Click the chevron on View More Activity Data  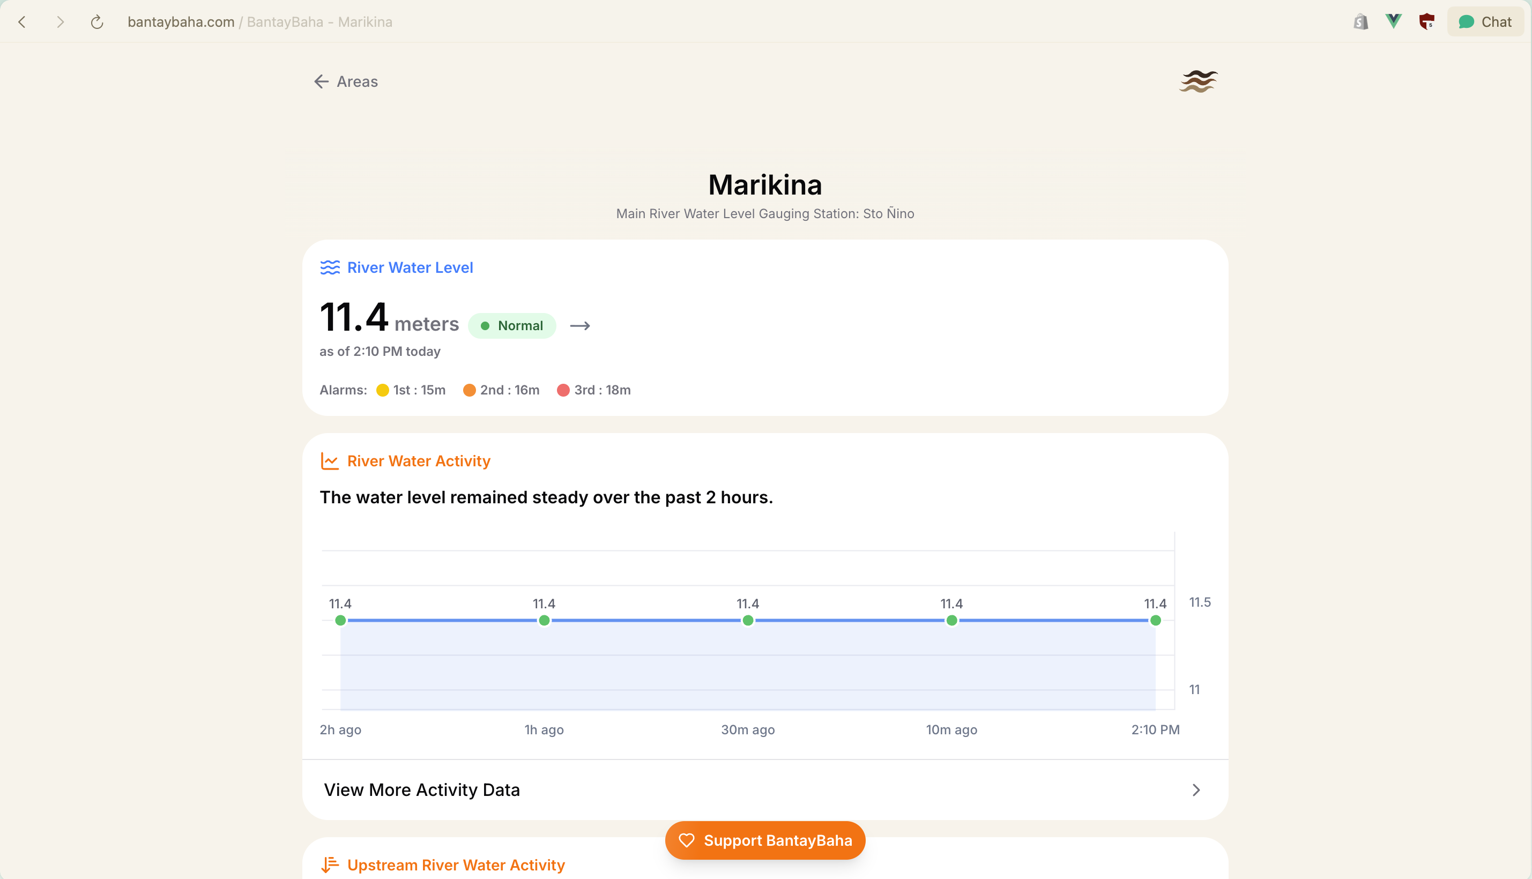(1196, 789)
